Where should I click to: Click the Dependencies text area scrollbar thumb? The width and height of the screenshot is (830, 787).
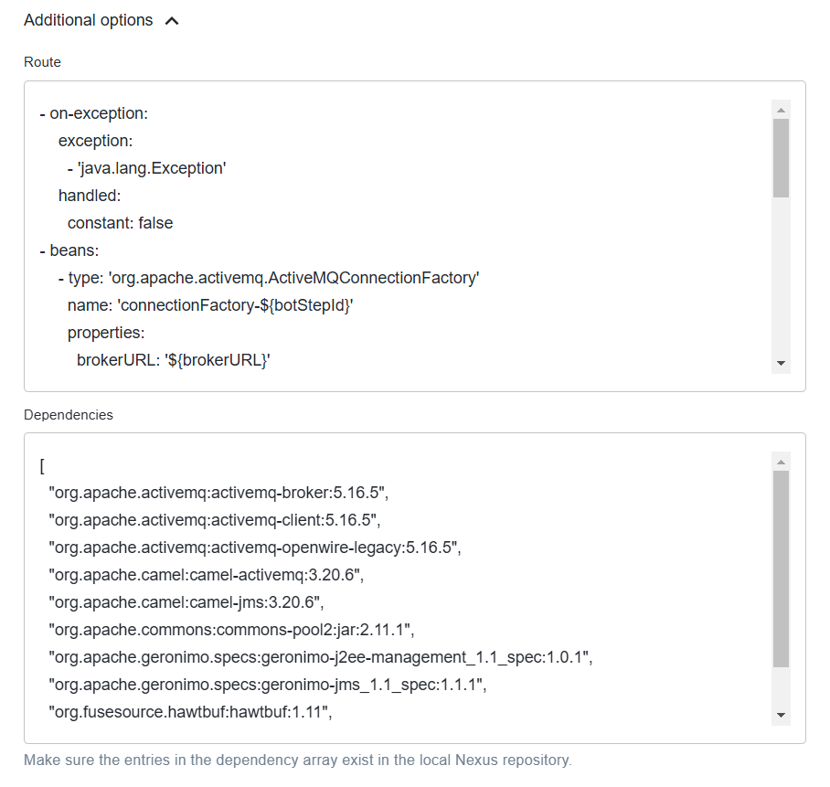781,569
